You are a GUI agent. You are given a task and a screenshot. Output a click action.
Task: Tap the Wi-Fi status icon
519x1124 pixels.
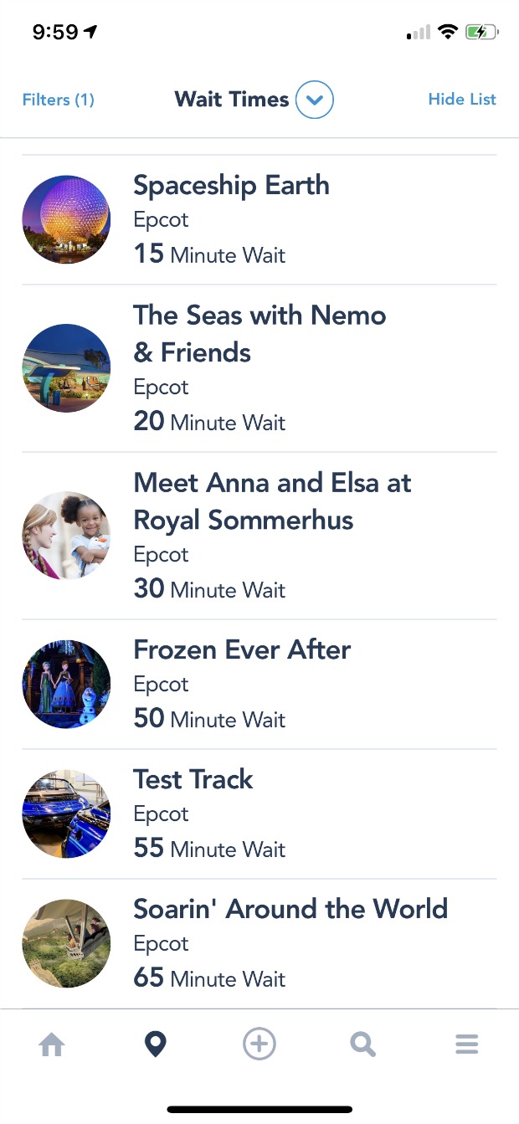448,32
